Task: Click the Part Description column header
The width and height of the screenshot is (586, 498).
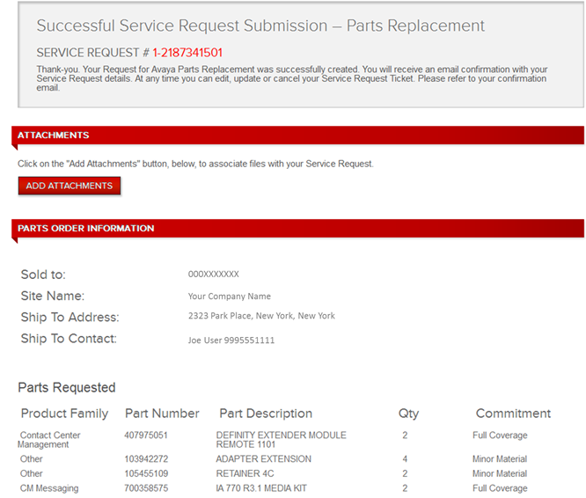Action: click(x=266, y=414)
